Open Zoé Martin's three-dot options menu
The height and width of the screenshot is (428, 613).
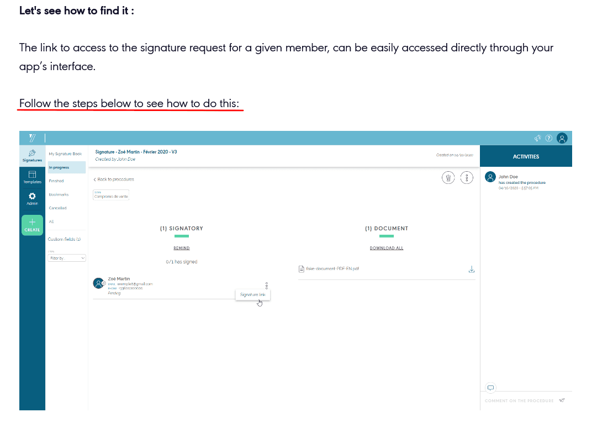tap(267, 286)
